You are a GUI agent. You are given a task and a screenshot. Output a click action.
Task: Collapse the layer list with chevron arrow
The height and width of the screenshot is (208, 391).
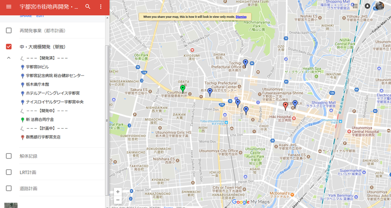[x=9, y=58]
